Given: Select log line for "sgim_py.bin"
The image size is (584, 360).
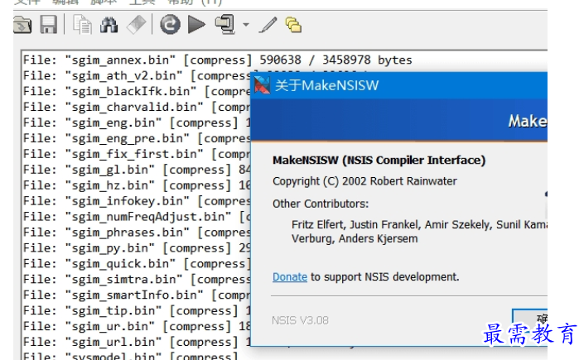Looking at the screenshot, I should (137, 248).
